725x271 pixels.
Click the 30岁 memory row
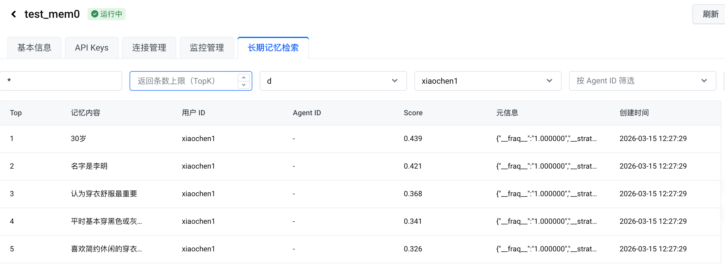pos(79,139)
